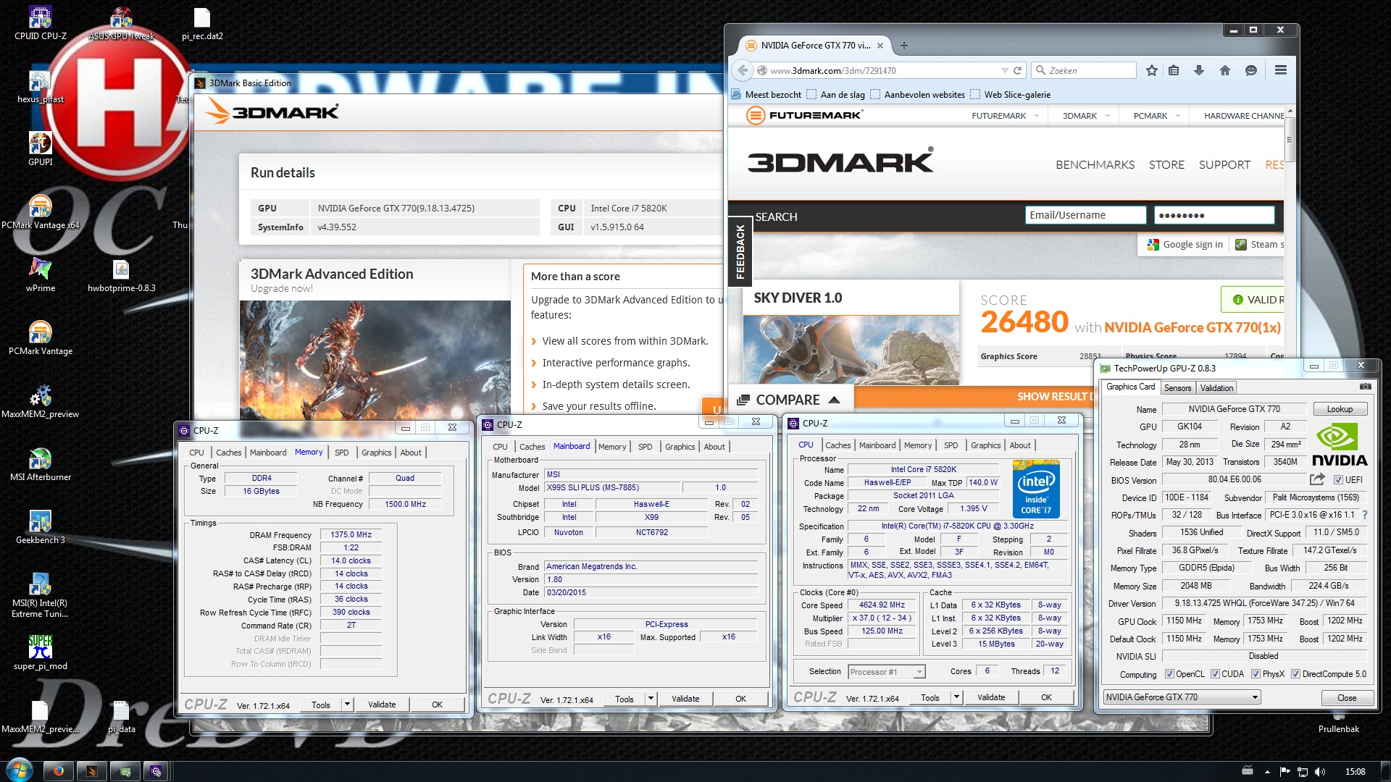The width and height of the screenshot is (1391, 782).
Task: Launch wPrime desktop icon
Action: click(40, 275)
